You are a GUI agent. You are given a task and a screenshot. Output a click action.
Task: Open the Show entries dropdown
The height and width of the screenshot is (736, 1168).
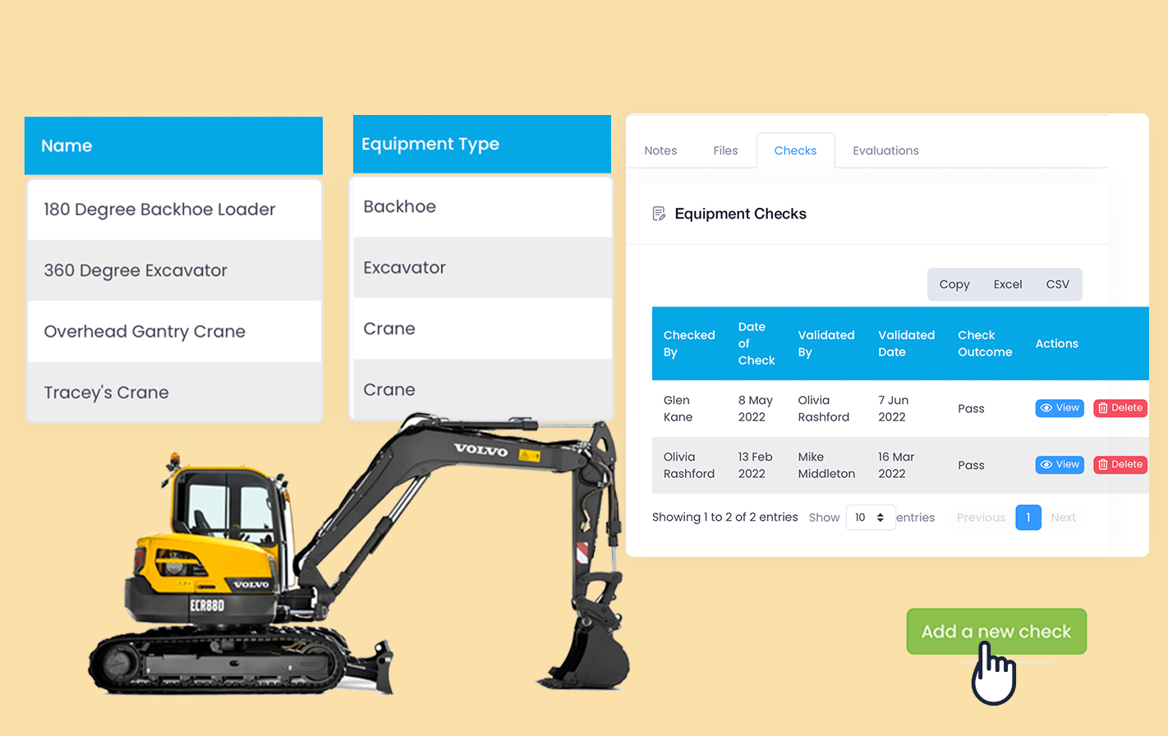pyautogui.click(x=870, y=517)
